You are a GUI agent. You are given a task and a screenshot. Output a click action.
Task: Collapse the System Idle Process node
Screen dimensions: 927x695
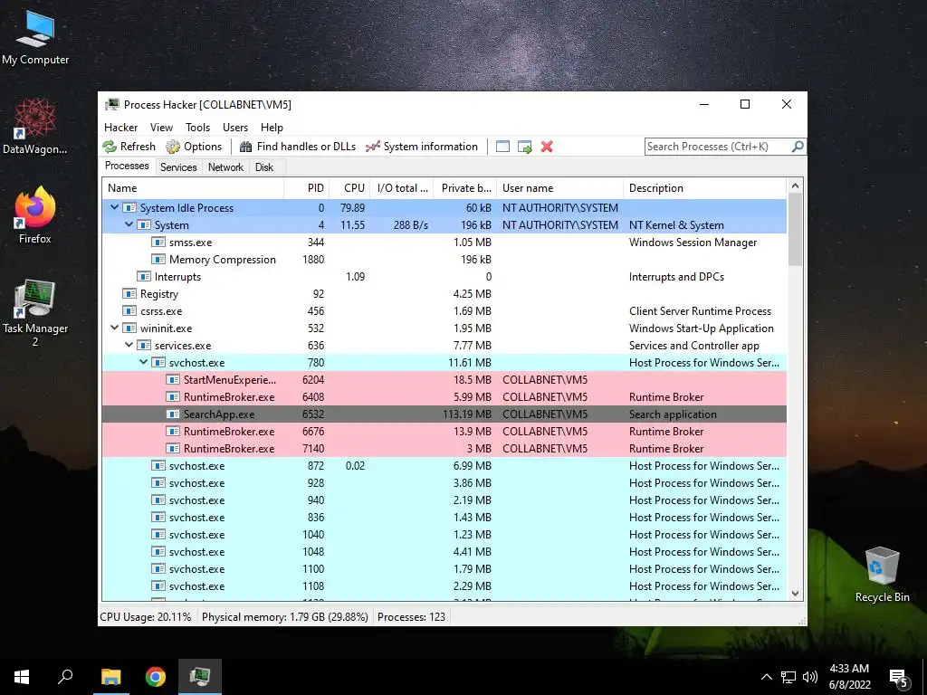tap(114, 207)
